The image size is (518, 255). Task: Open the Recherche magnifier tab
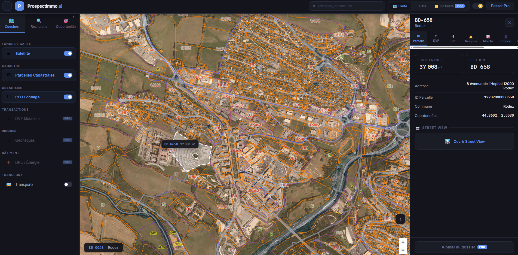click(x=39, y=23)
